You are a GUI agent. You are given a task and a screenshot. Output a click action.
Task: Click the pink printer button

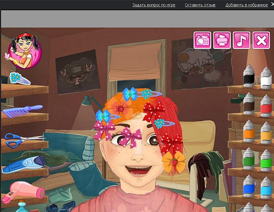(222, 40)
